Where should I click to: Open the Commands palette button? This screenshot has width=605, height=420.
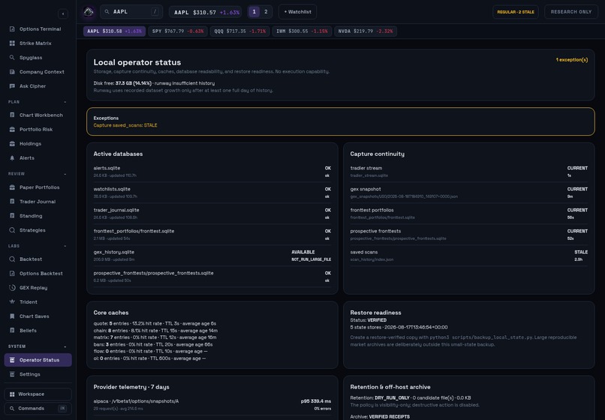pos(38,409)
